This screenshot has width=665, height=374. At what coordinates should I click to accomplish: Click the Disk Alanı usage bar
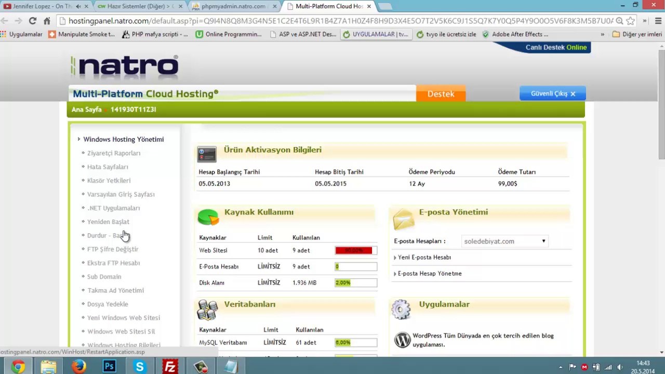(x=356, y=283)
